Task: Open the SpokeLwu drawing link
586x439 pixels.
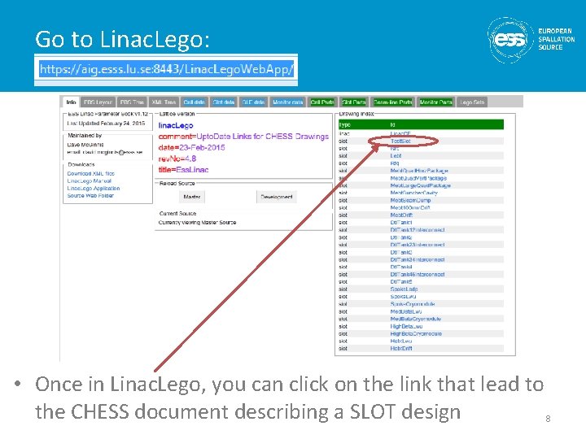Action: 403,297
